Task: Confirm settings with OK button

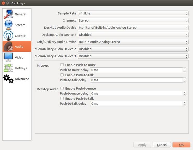Action: 182,145
